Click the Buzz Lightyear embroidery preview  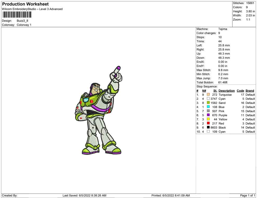[99, 110]
